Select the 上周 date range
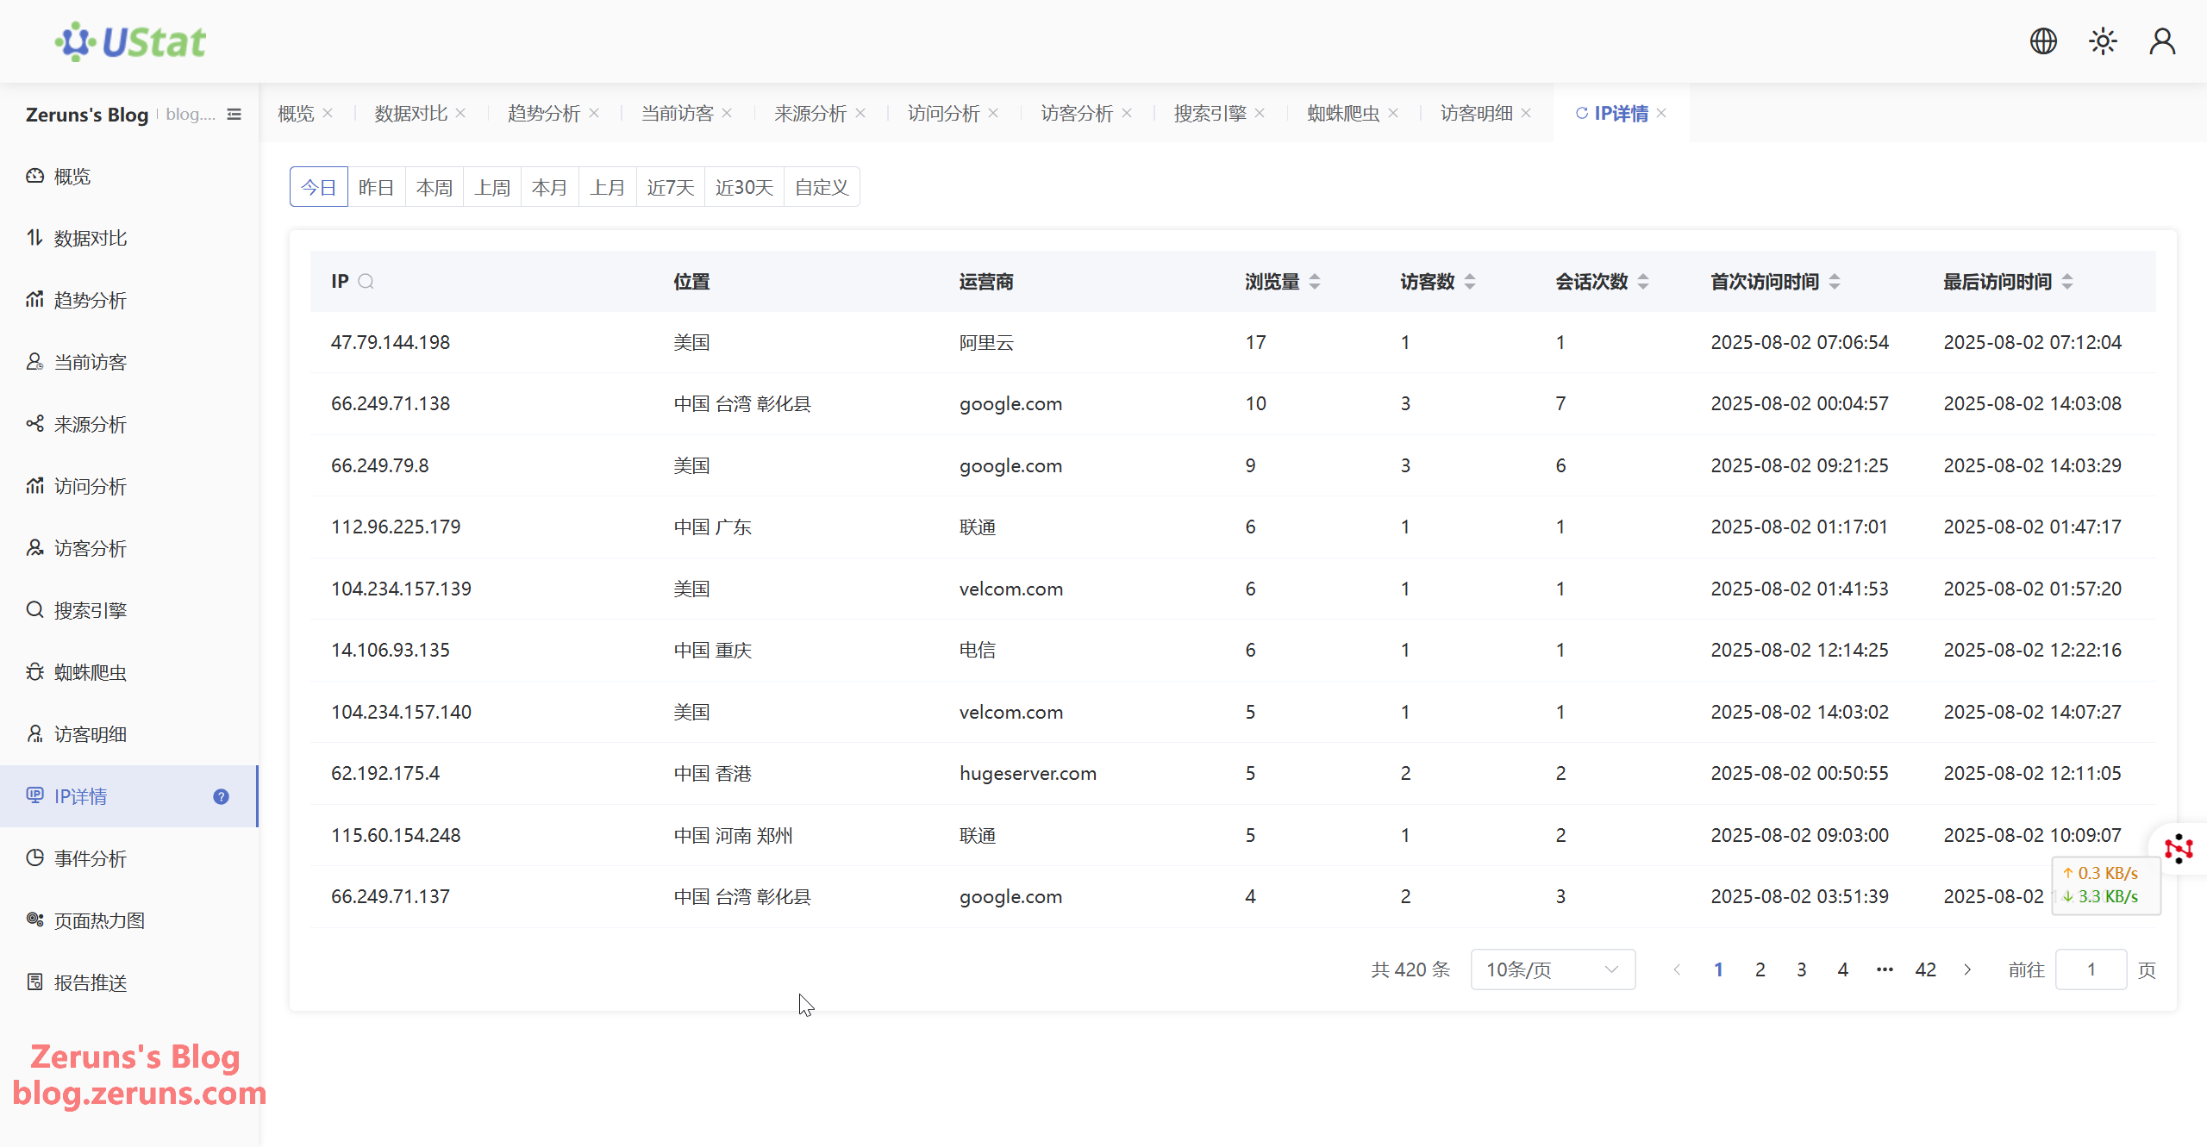This screenshot has height=1147, width=2207. pos(492,187)
